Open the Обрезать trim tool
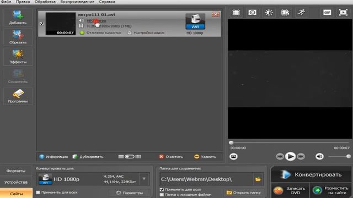This screenshot has height=198, width=353. [x=18, y=37]
